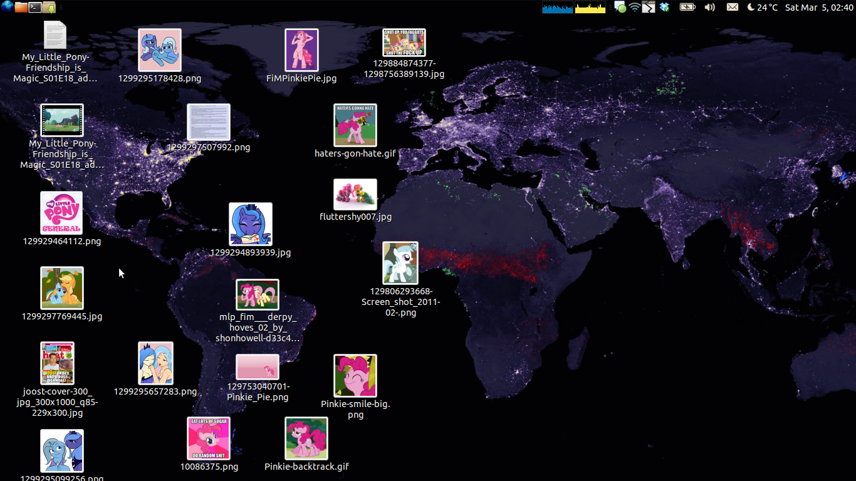Select the fluttershy007.jpg desktop file

pyautogui.click(x=355, y=195)
